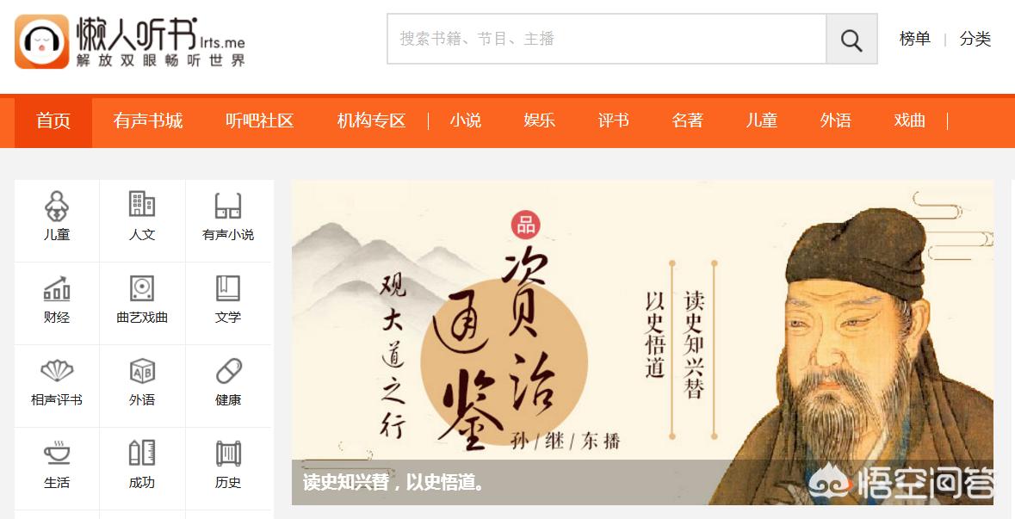Open the 健康 pill icon

click(228, 371)
